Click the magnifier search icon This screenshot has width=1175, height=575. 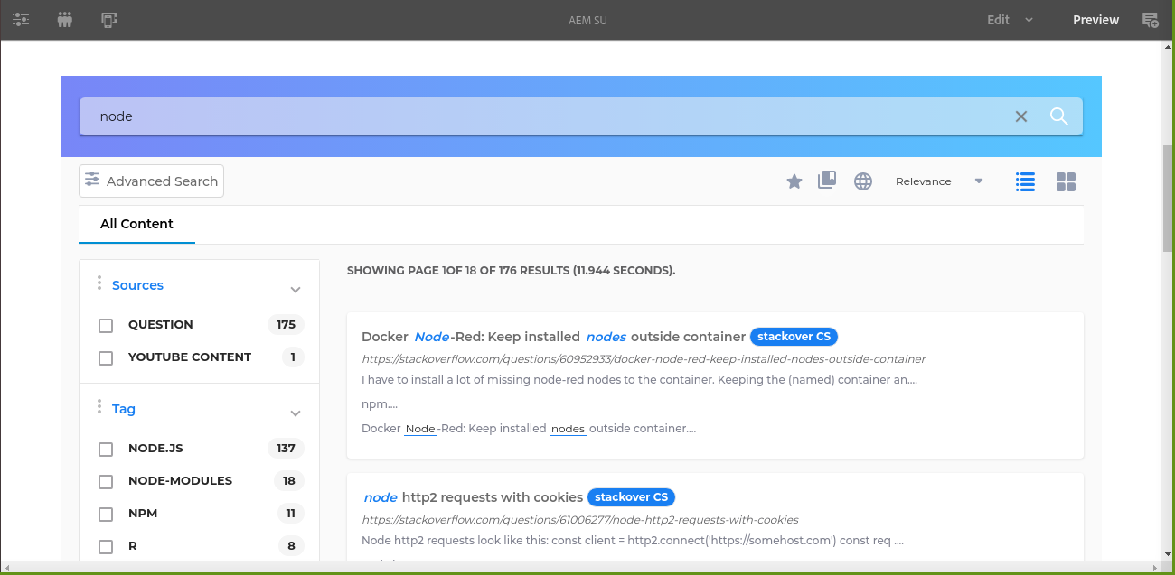pos(1059,116)
